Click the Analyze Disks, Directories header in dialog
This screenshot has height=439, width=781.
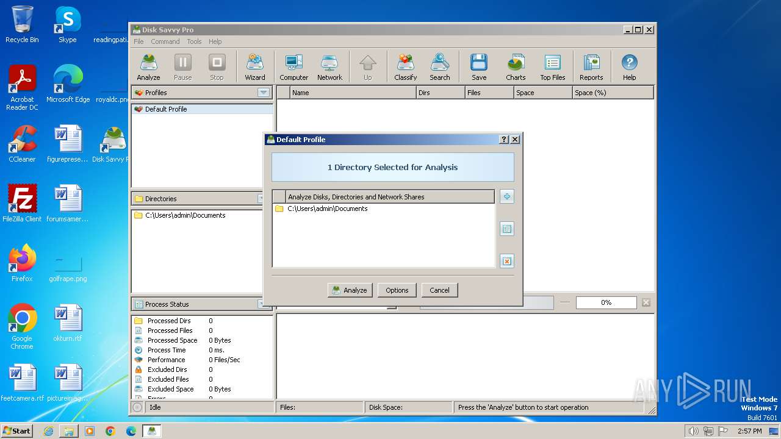[x=390, y=197]
